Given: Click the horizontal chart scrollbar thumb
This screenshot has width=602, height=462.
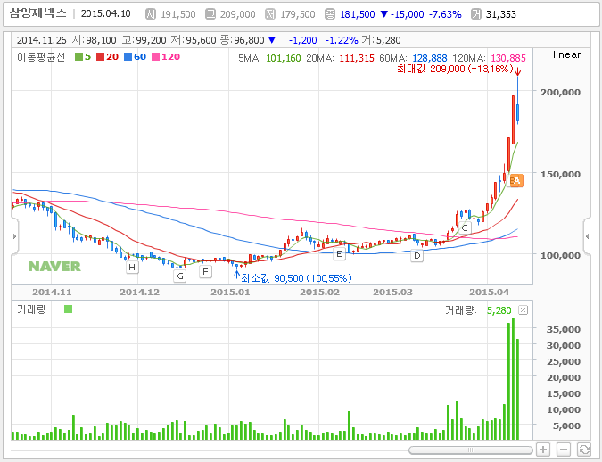Looking at the screenshot, I should [x=471, y=450].
